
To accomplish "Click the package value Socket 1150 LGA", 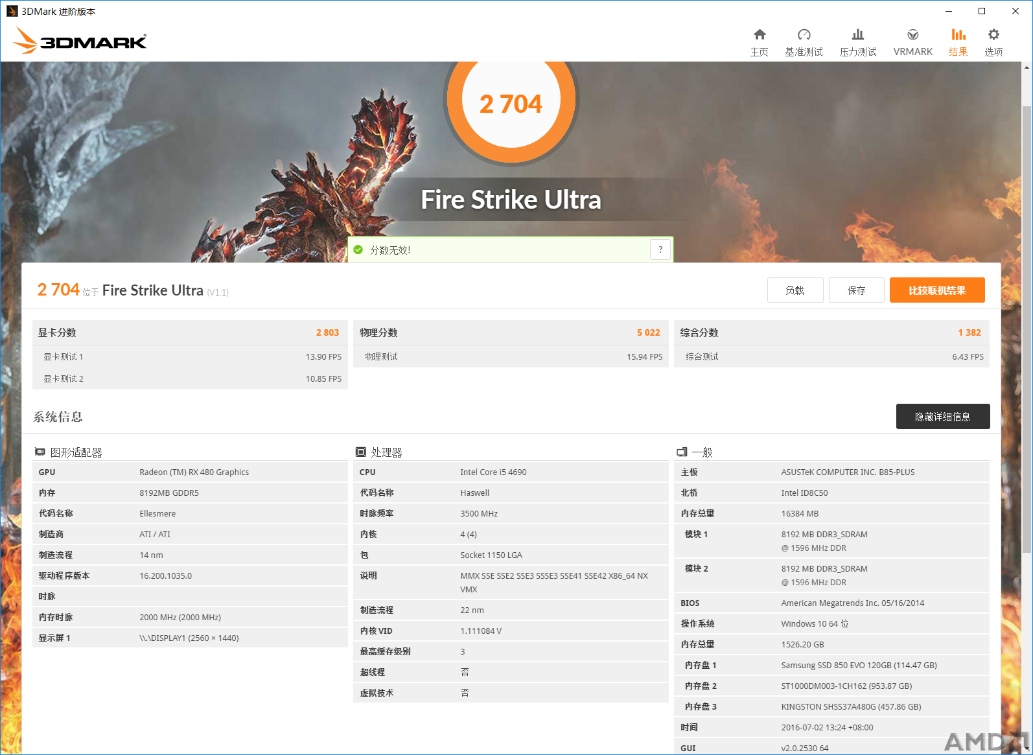I will click(491, 555).
